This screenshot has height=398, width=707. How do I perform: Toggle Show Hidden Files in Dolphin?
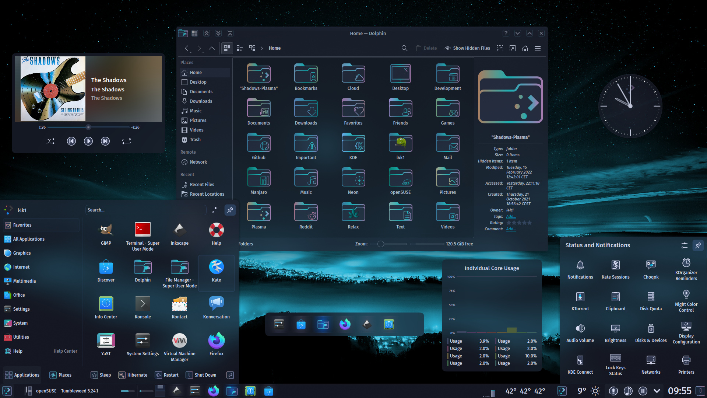[x=468, y=48]
